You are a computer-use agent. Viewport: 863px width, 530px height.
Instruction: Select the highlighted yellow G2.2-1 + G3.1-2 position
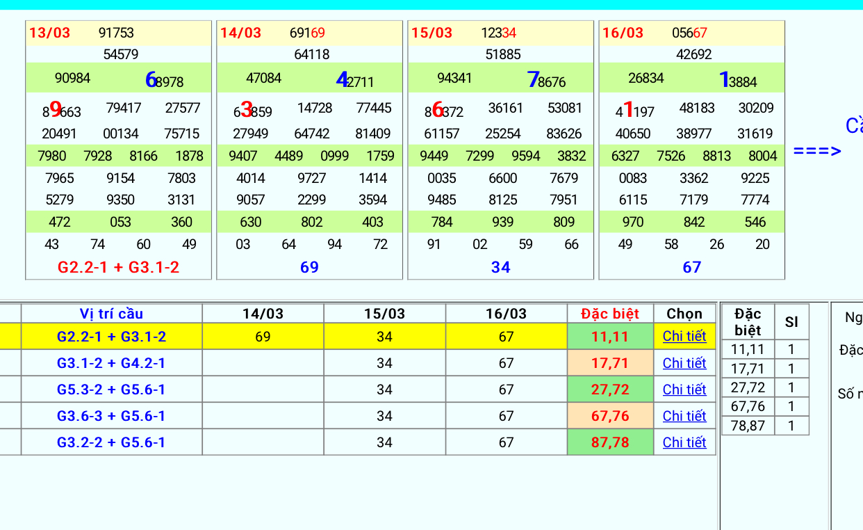111,337
